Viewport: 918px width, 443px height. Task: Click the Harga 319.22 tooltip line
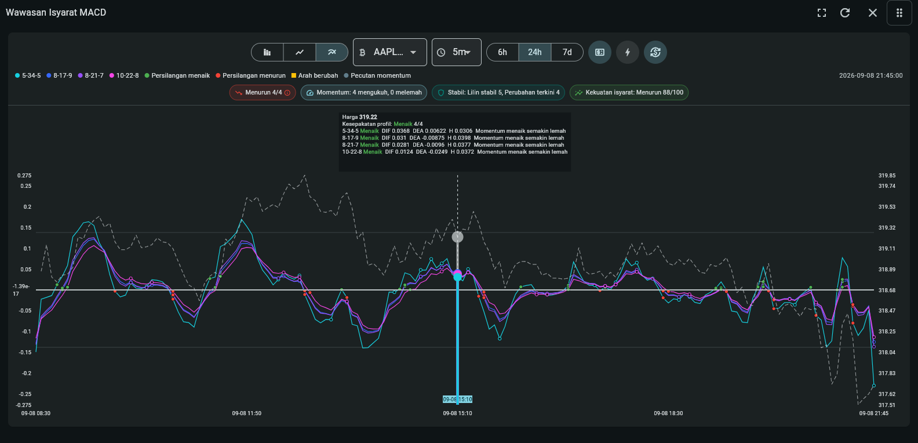(359, 117)
